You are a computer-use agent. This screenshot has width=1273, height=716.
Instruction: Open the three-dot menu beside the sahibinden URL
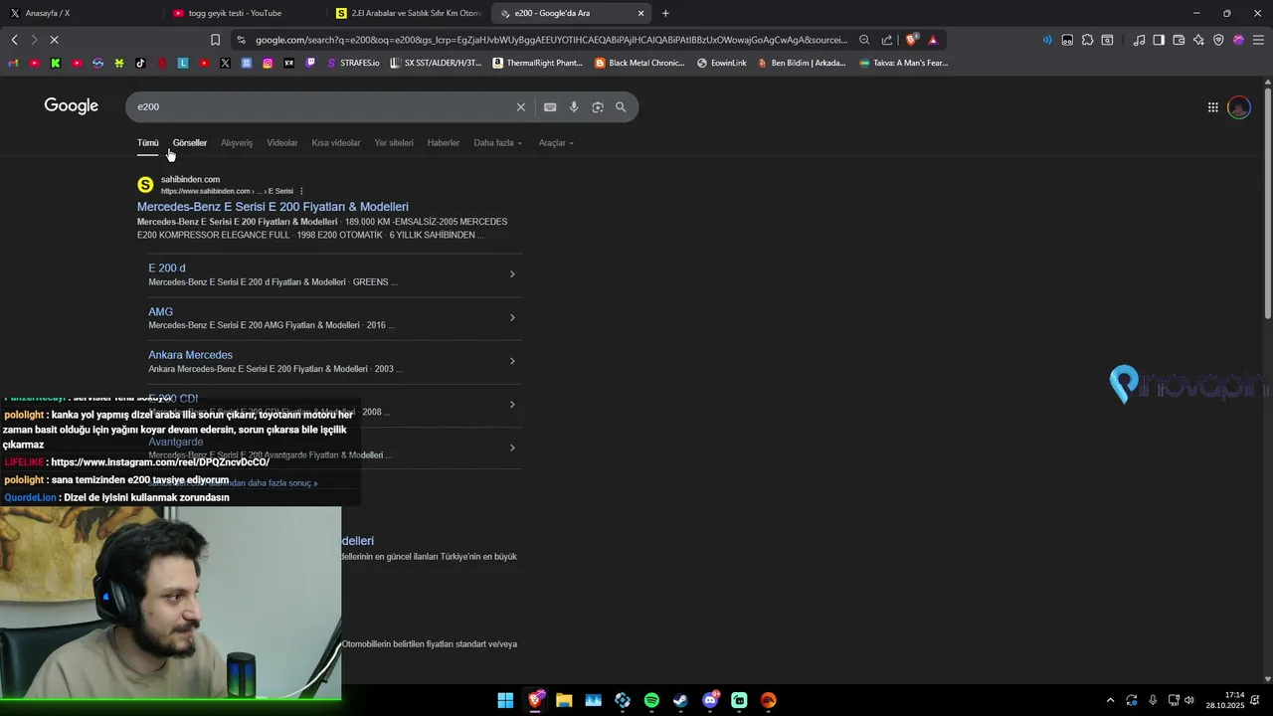pyautogui.click(x=301, y=191)
